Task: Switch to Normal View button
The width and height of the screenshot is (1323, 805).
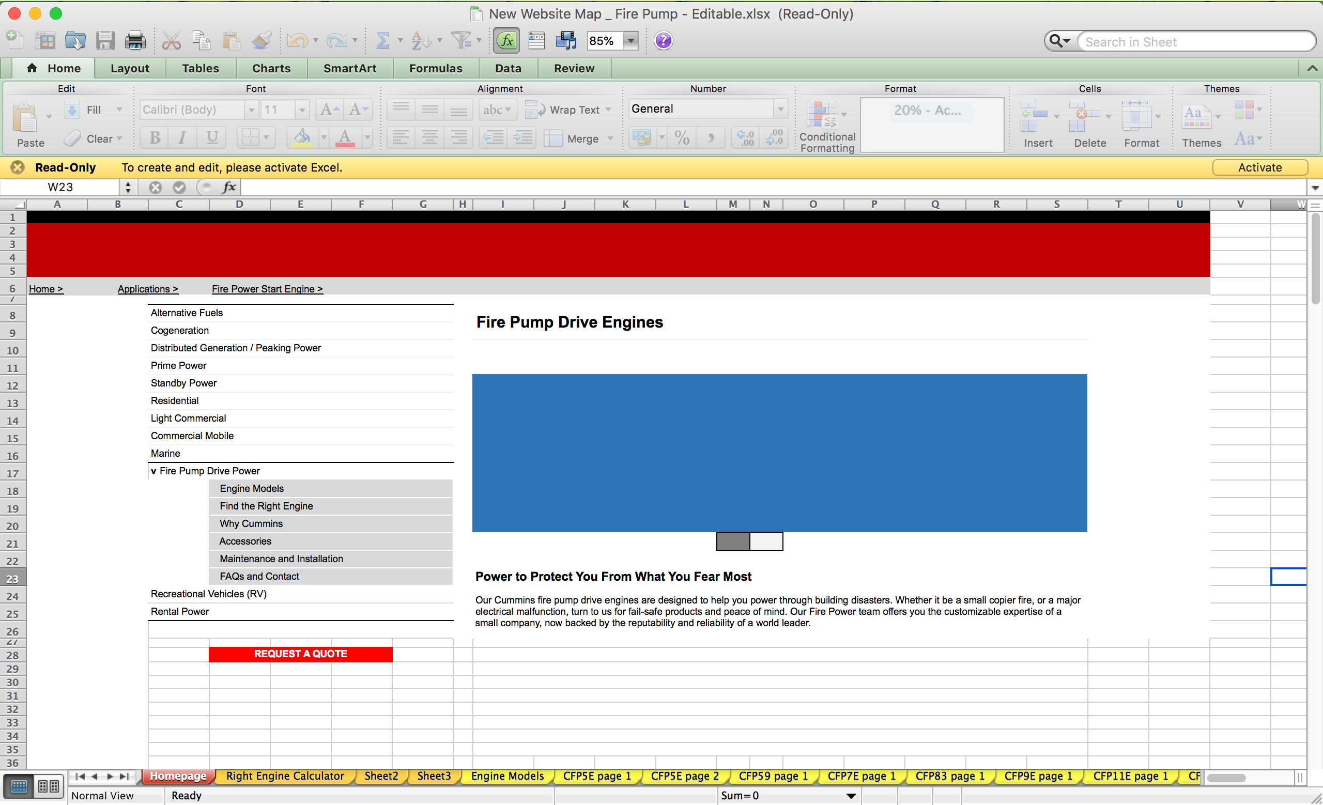Action: pyautogui.click(x=19, y=787)
